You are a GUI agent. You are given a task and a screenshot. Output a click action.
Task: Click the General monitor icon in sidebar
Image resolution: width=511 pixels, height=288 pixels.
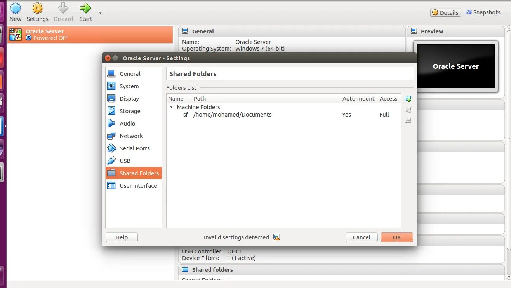111,73
